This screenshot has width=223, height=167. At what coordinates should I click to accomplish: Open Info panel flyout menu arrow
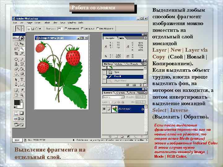[x=145, y=38]
